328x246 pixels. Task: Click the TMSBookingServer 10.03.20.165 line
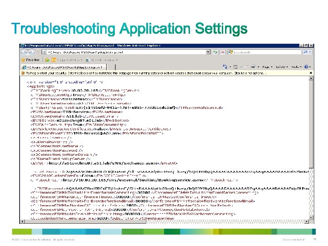point(85,91)
